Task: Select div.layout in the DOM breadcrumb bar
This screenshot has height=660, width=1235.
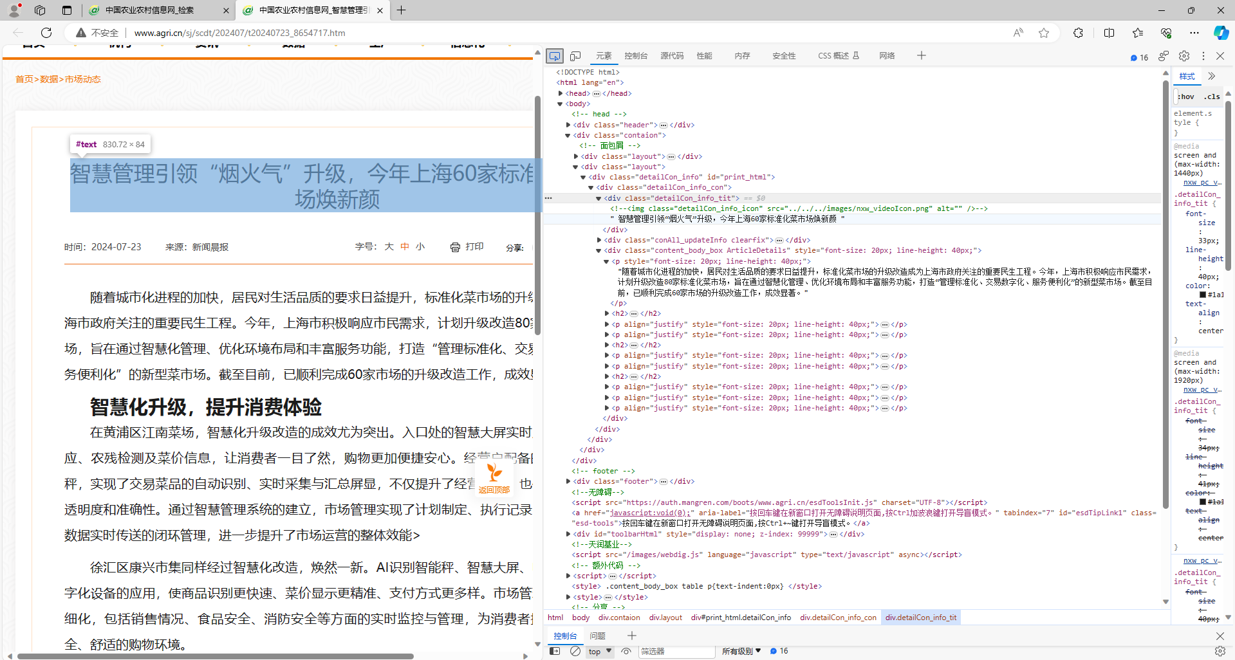Action: click(x=665, y=618)
